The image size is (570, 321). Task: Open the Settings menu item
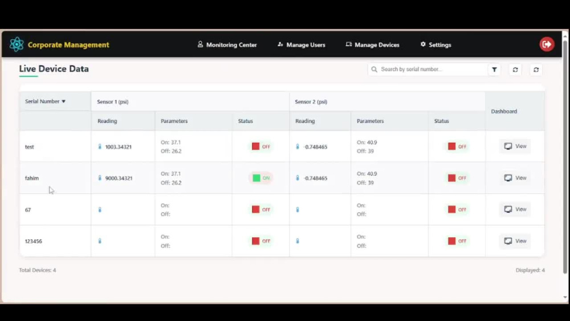click(x=435, y=44)
